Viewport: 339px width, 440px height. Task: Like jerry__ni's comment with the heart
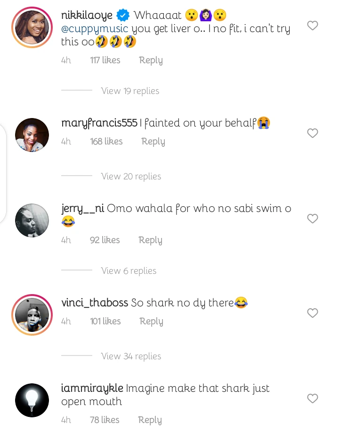point(313,219)
